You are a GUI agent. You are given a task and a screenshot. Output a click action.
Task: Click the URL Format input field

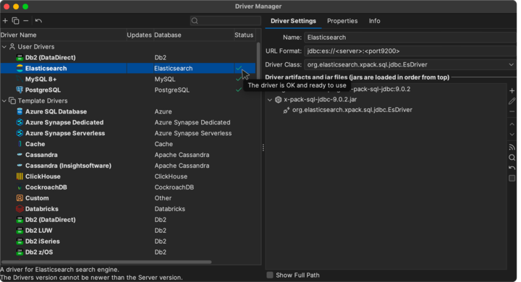pyautogui.click(x=410, y=51)
